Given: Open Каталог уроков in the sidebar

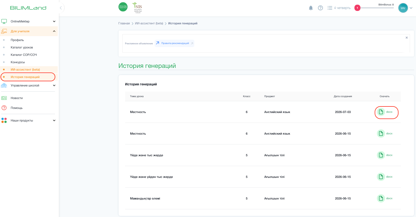Looking at the screenshot, I should [x=22, y=47].
